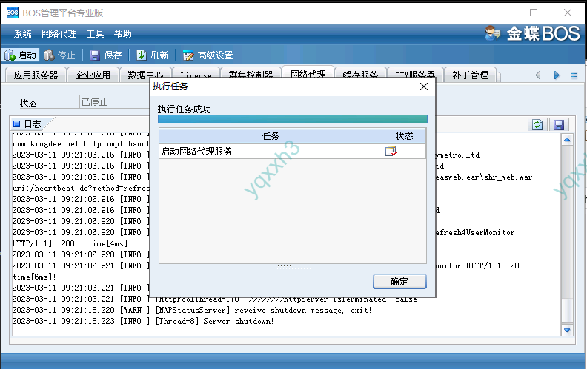This screenshot has height=369, width=587.
Task: Open the 网络代理 menu in menu bar
Action: point(59,34)
